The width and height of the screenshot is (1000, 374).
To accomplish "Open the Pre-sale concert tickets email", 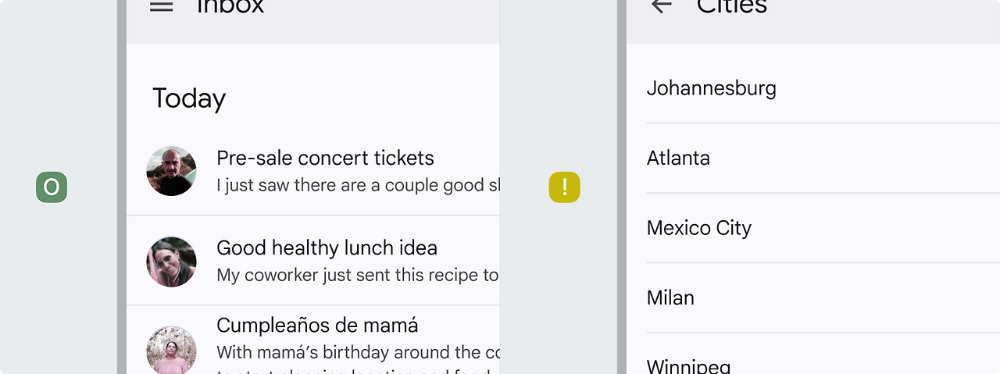I will pos(313,171).
